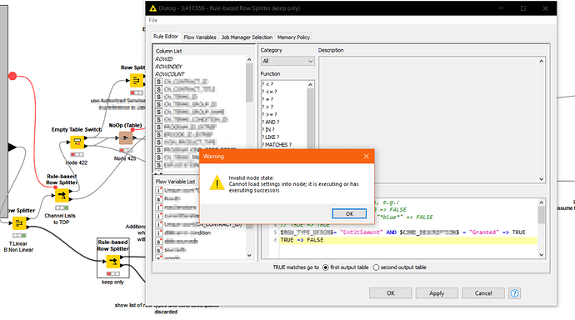This screenshot has width=575, height=320.
Task: Open the Category 'All' dropdown
Action: (x=287, y=61)
